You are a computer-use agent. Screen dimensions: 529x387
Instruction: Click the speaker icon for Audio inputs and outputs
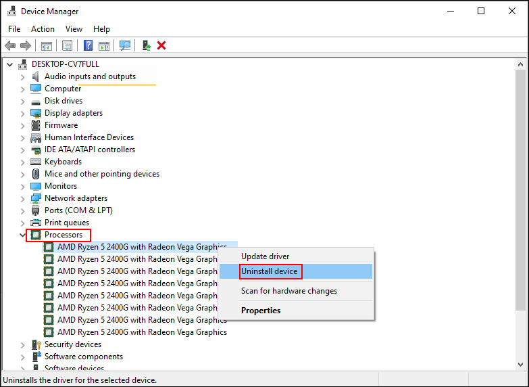coord(35,76)
